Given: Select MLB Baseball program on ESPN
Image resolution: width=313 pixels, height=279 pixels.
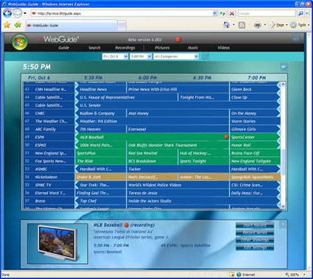Looking at the screenshot, I should (152, 137).
